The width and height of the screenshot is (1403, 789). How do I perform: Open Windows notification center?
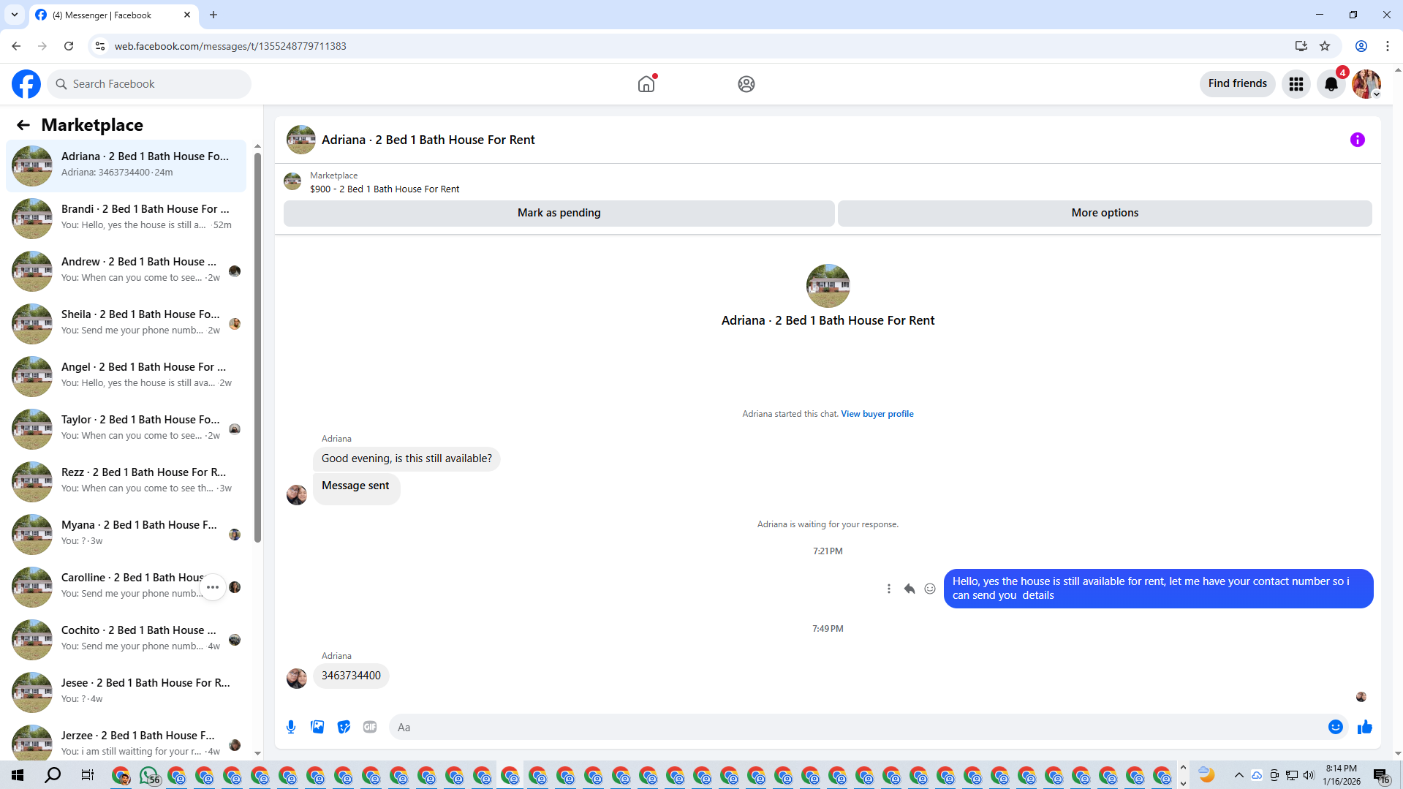click(1381, 775)
